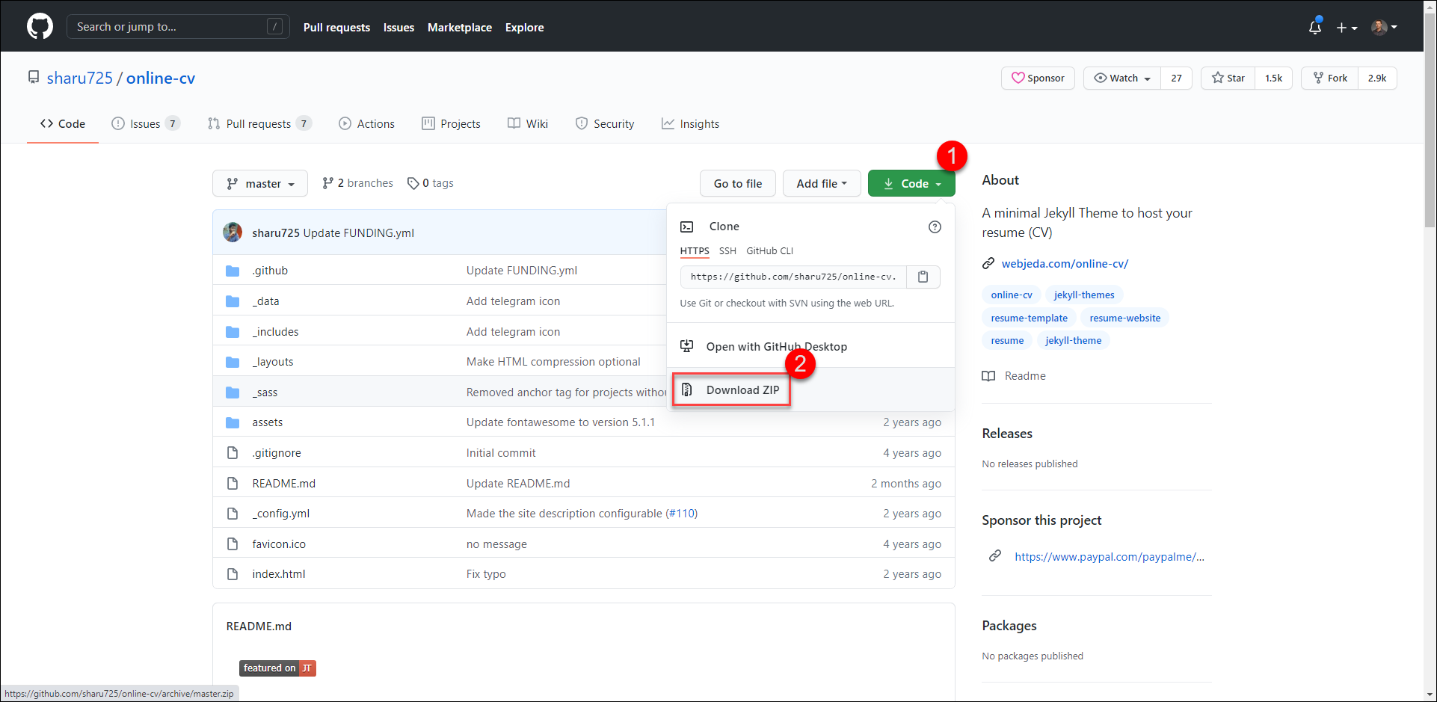Click Explore in top navigation
Viewport: 1437px width, 702px height.
pos(524,28)
